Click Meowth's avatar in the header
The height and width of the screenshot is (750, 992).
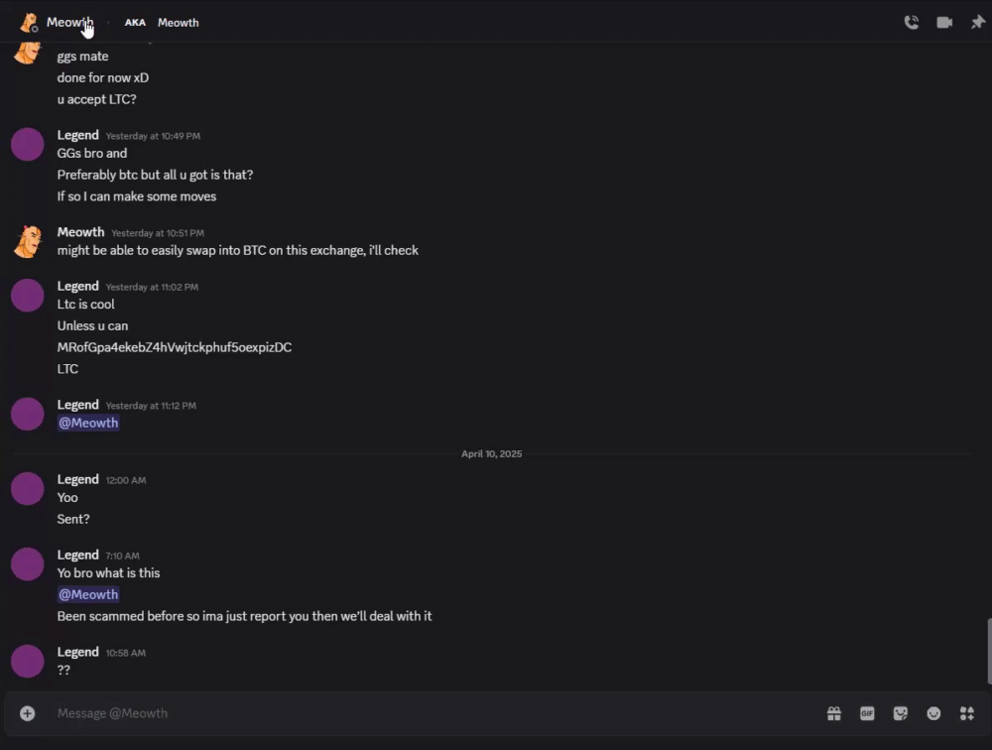pyautogui.click(x=29, y=23)
